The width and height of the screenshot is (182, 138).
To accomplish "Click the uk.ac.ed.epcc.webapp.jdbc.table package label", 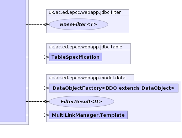I will (85, 47).
